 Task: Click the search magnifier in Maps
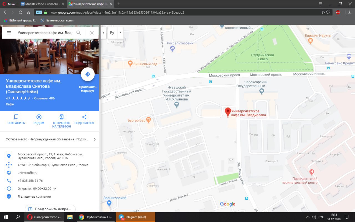(x=78, y=33)
